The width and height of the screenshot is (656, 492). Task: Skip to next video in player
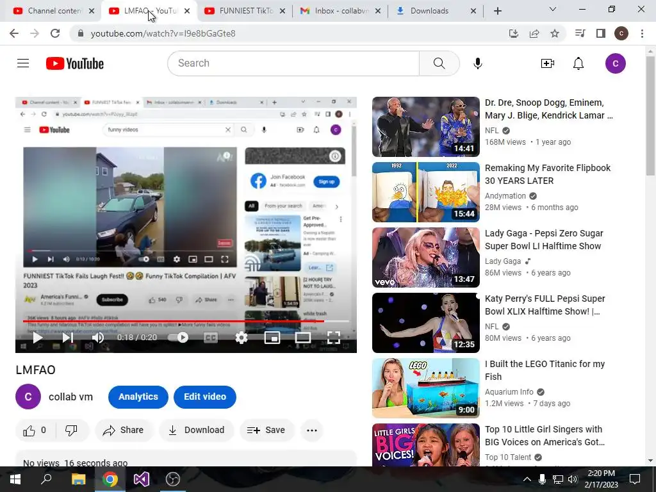point(68,337)
